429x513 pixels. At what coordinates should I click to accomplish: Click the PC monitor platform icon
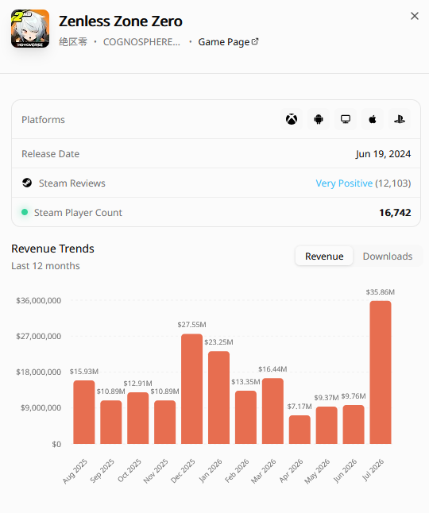click(346, 119)
